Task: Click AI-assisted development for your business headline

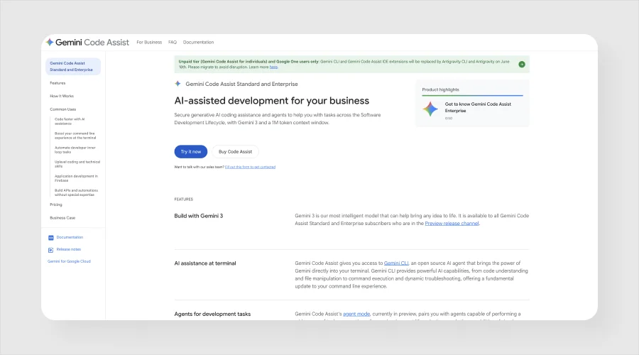Action: [272, 101]
